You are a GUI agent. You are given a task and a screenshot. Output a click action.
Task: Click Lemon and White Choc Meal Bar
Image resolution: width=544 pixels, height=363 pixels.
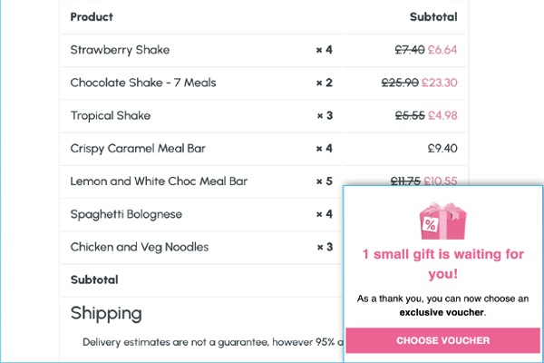click(x=159, y=181)
